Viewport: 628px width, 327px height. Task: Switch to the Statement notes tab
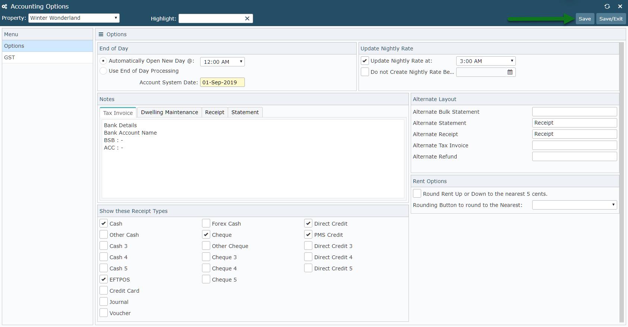pyautogui.click(x=245, y=112)
